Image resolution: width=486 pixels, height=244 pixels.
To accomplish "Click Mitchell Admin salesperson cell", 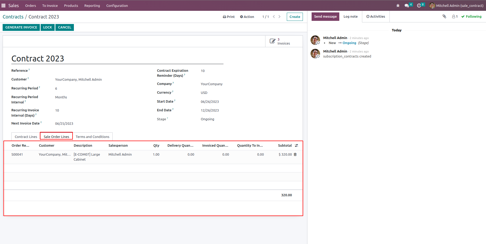I will point(120,155).
